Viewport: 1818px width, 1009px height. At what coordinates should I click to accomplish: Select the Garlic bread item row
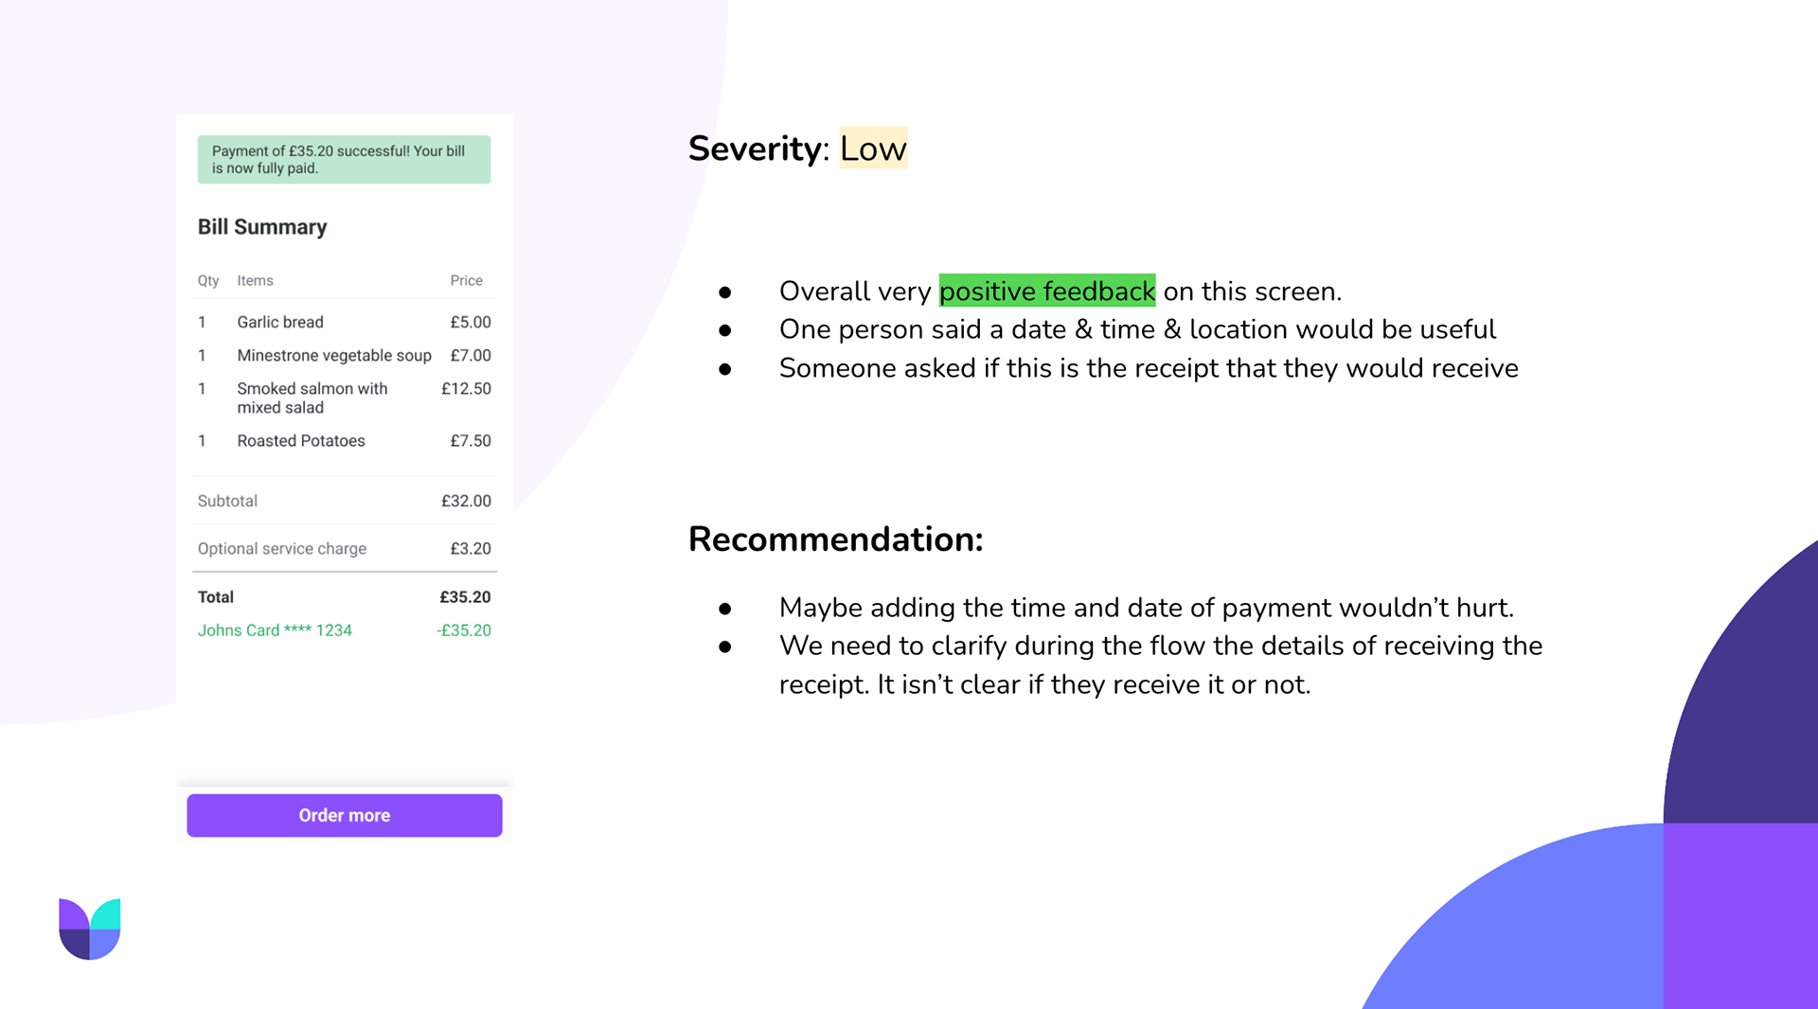[x=344, y=322]
